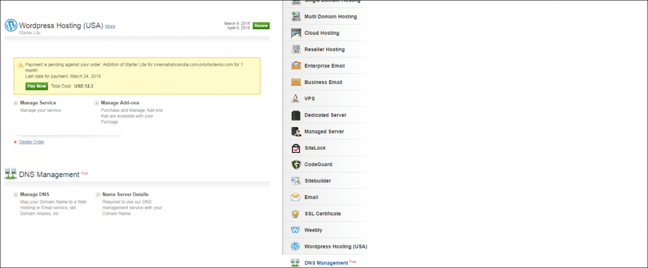Select Dedicated Server from the list

pos(326,115)
